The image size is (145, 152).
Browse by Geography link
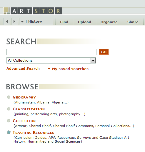coord(24,97)
